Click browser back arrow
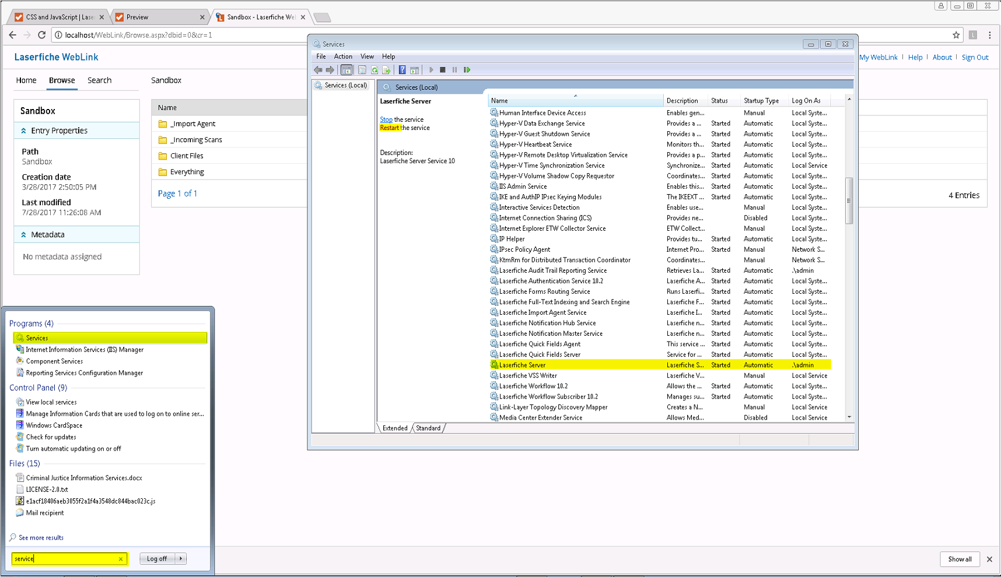The width and height of the screenshot is (1001, 577). (13, 35)
